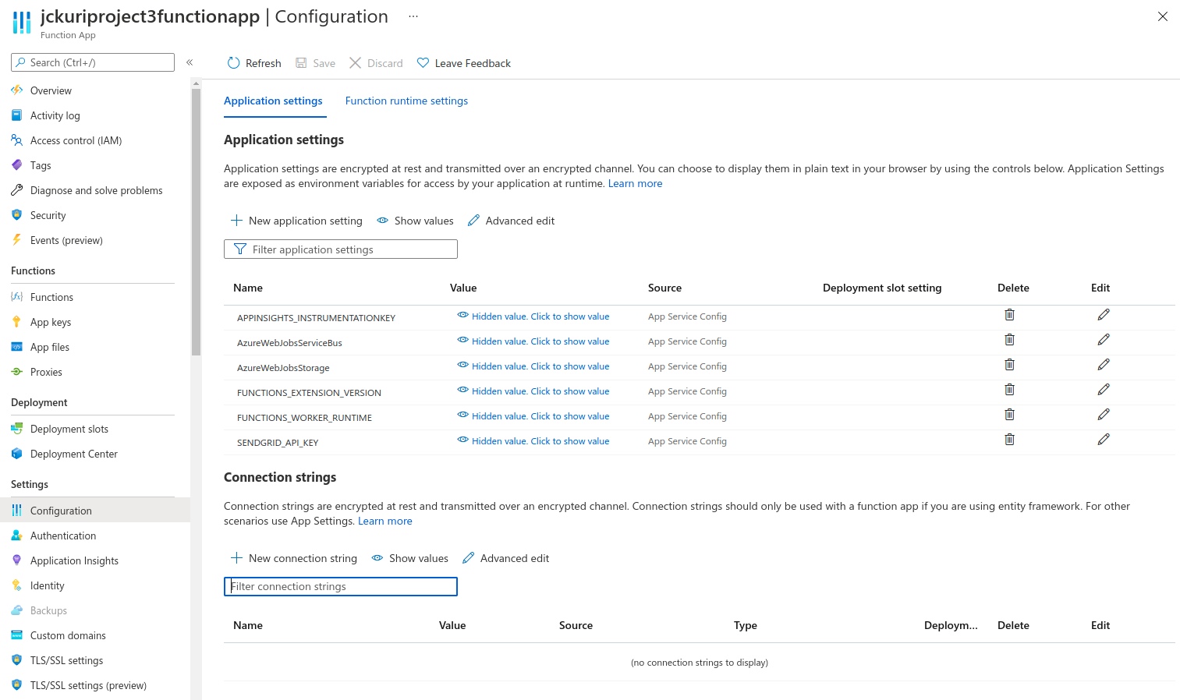
Task: Add a New connection string
Action: 294,558
